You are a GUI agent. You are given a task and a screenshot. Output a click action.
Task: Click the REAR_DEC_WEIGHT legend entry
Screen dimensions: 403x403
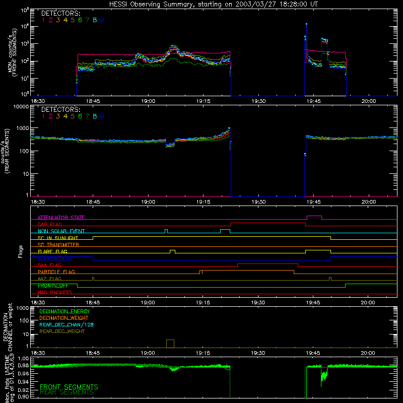click(62, 331)
